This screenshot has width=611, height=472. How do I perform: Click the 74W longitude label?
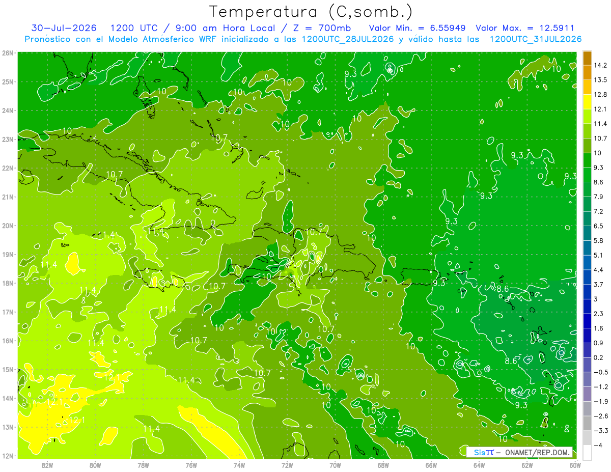click(239, 465)
